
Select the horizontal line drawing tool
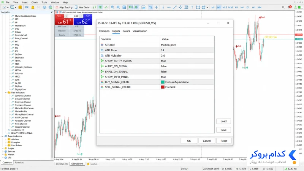[169, 7]
